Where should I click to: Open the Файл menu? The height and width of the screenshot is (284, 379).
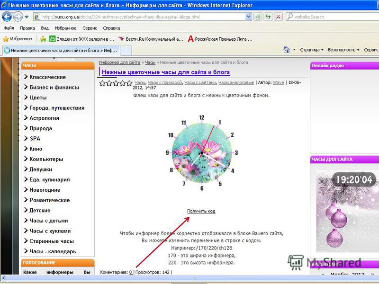9,28
